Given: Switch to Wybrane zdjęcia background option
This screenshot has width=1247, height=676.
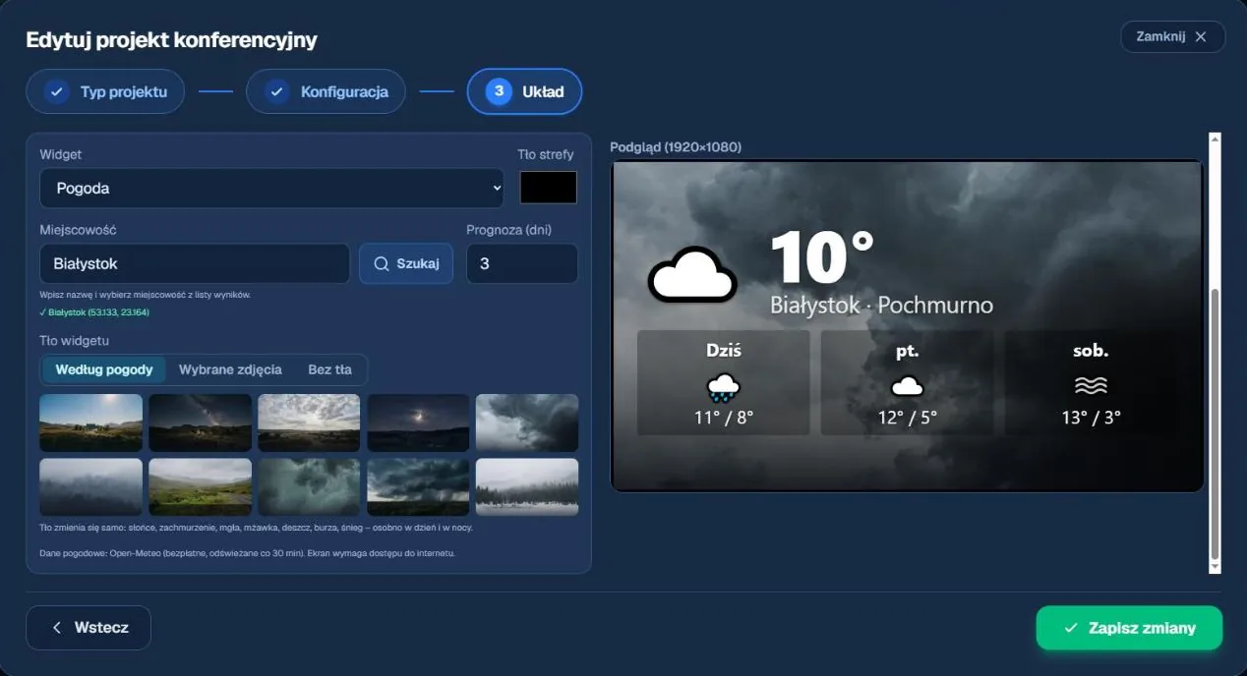Looking at the screenshot, I should [230, 369].
